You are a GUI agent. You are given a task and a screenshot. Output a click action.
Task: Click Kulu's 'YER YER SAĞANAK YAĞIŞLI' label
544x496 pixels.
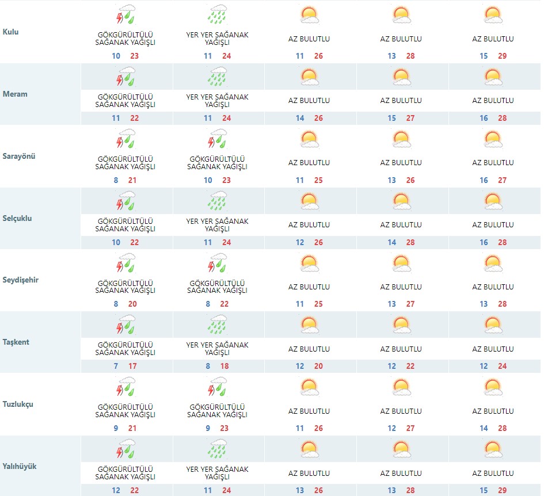click(217, 39)
